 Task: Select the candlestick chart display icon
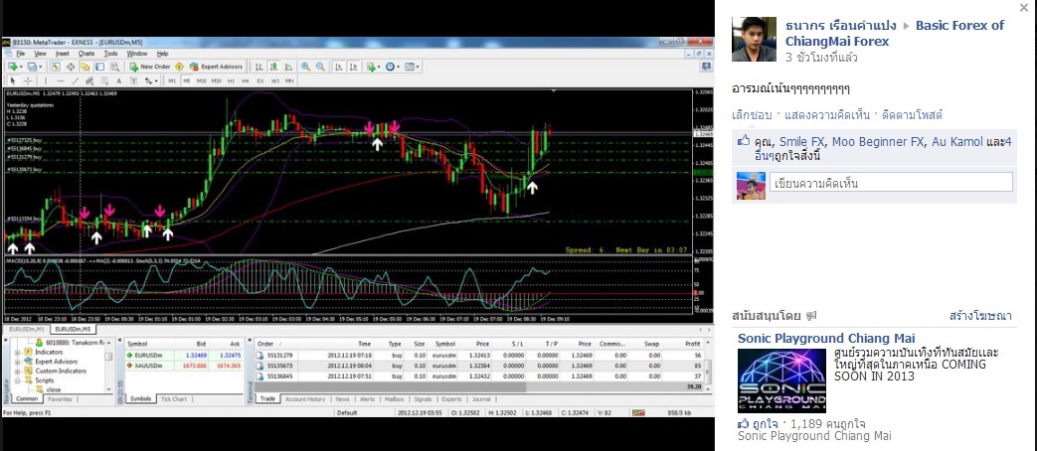(x=273, y=67)
